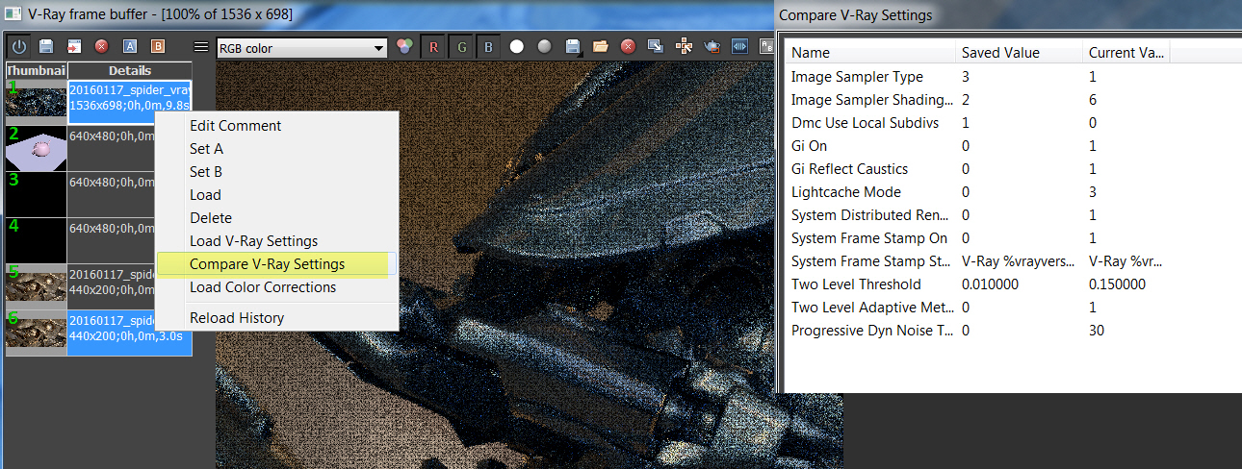The height and width of the screenshot is (469, 1242).
Task: Click the Current Value column header
Action: coord(1127,53)
